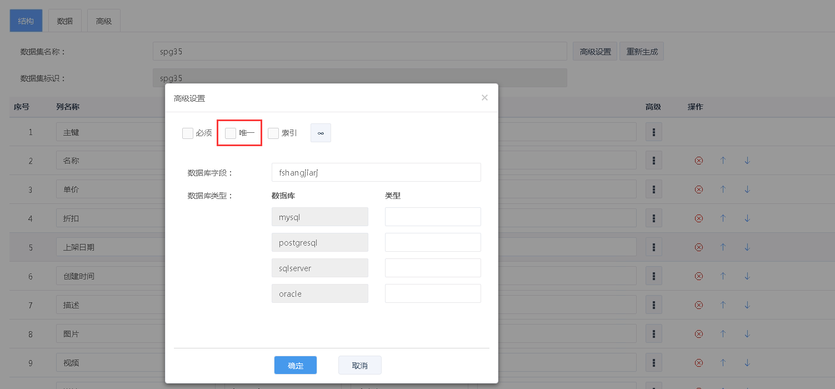Click the 主键 column name field

coord(110,132)
